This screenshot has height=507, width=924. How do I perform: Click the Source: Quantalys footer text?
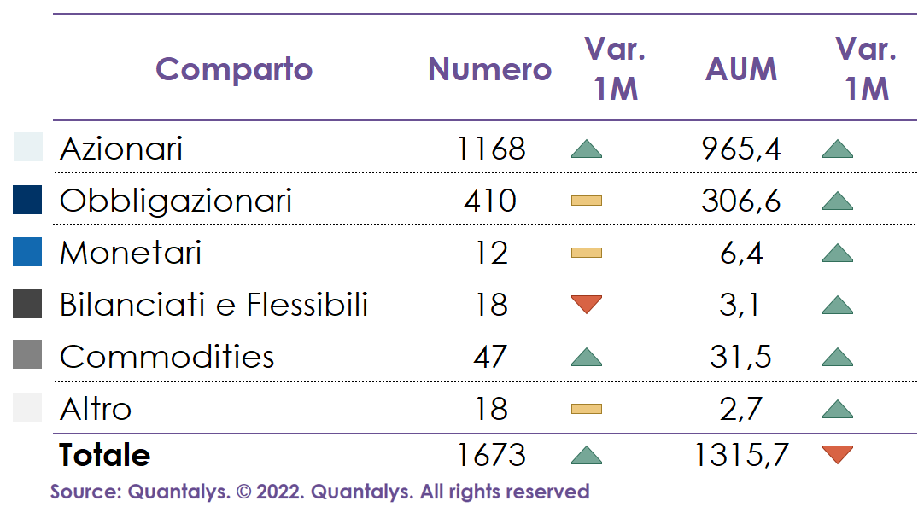point(319,492)
